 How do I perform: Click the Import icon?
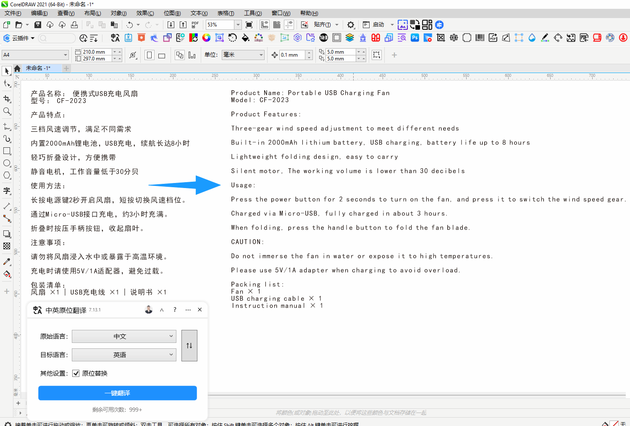171,25
